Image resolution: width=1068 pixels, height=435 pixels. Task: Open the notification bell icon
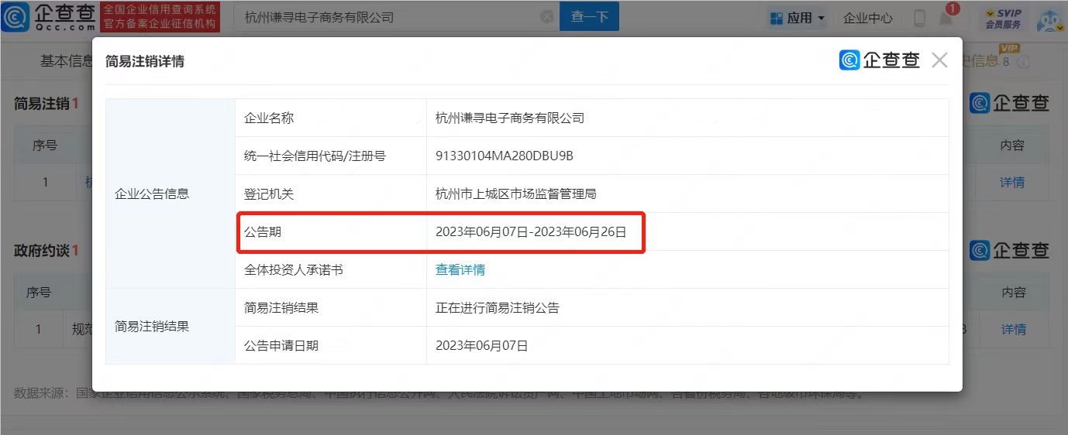tap(946, 18)
